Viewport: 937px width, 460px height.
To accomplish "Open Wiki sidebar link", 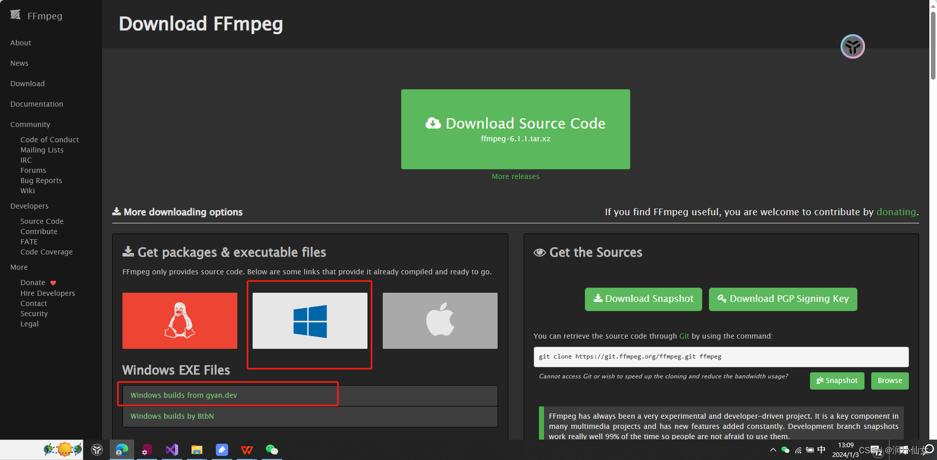I will [28, 191].
